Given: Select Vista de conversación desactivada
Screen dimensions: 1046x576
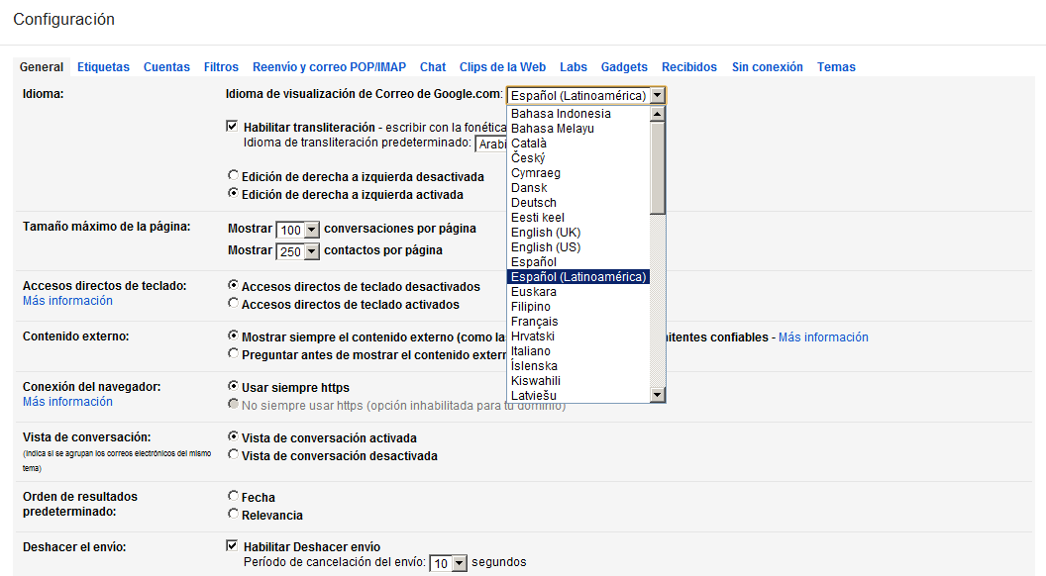Looking at the screenshot, I should point(233,456).
